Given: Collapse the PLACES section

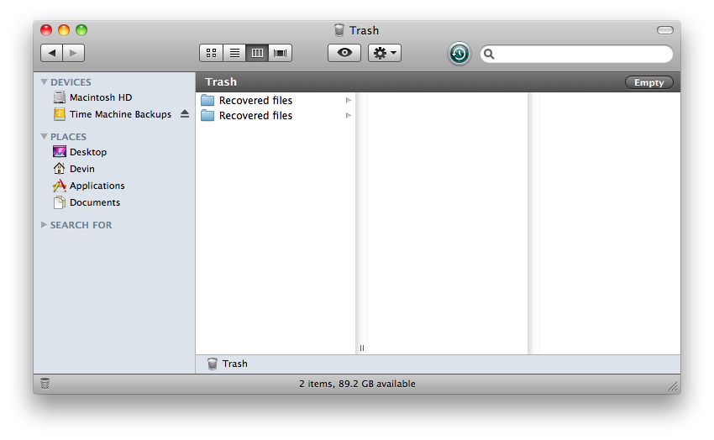Looking at the screenshot, I should [x=45, y=137].
